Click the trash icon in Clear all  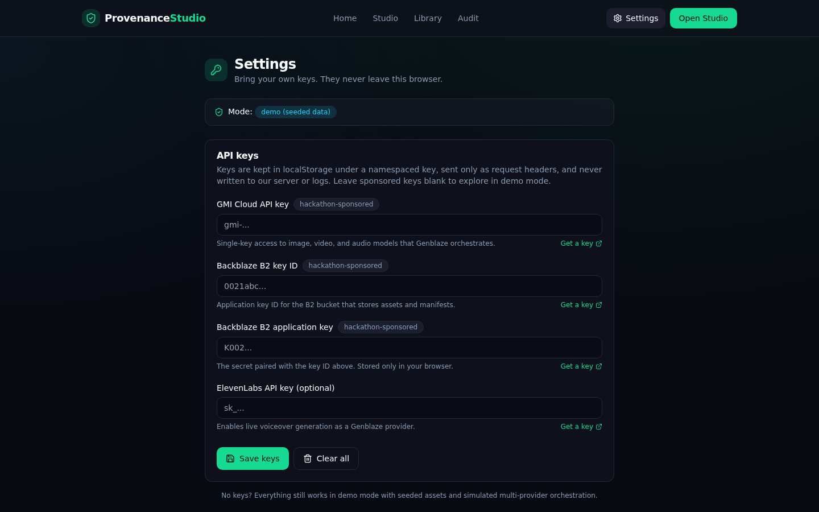pos(308,459)
